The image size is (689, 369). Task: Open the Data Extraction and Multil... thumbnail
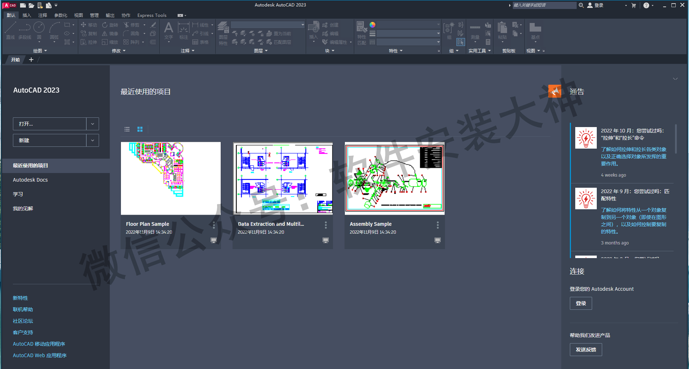[x=283, y=178]
